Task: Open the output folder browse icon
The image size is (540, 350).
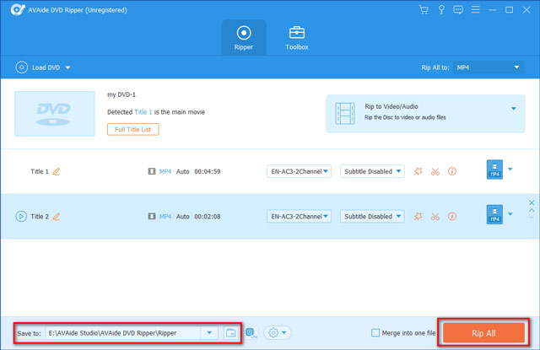Action: click(229, 333)
